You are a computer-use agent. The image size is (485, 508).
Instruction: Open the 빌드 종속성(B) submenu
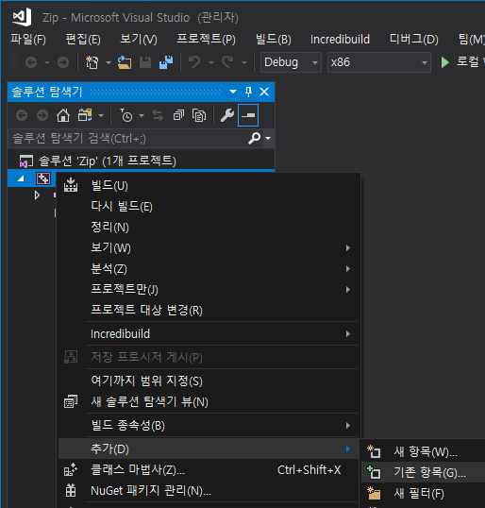[x=209, y=425]
